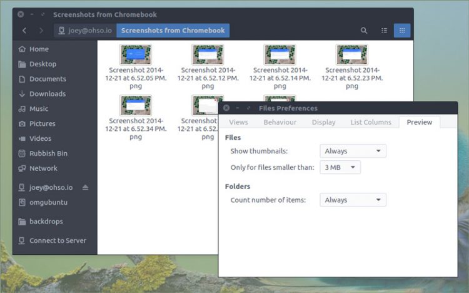The height and width of the screenshot is (293, 469).
Task: Open search with the magnifier icon
Action: coord(364,31)
